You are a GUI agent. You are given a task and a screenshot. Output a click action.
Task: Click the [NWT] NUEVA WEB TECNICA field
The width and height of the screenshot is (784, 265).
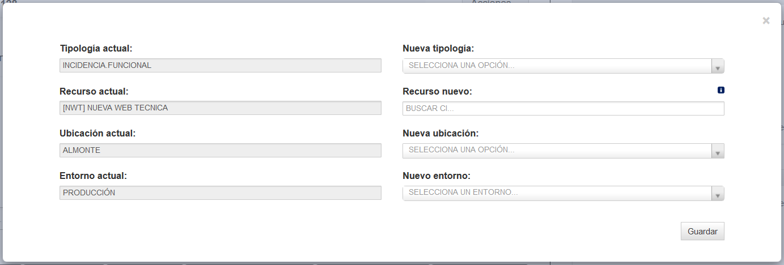click(221, 108)
